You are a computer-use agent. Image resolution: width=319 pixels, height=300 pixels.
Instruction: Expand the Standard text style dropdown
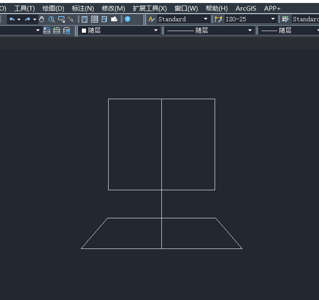206,19
